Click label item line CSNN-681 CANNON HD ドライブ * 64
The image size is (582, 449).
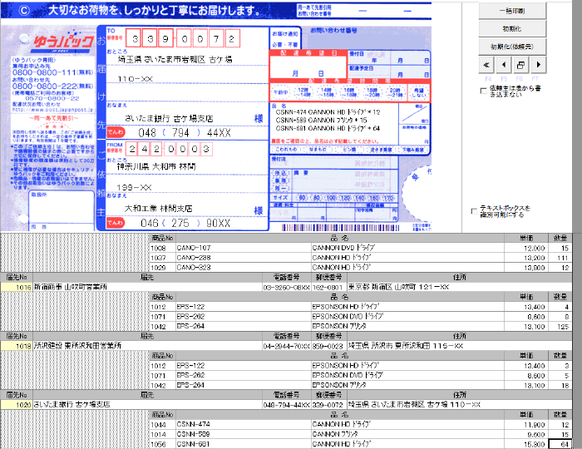(x=328, y=128)
